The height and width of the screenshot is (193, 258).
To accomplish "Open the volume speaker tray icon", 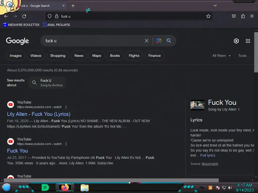I will click(x=230, y=187).
